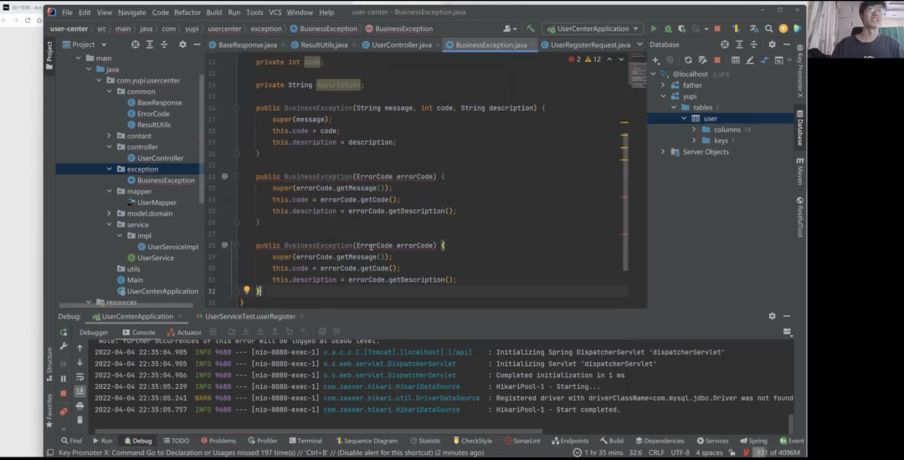
Task: Build the project with the hammer icon
Action: pos(531,28)
